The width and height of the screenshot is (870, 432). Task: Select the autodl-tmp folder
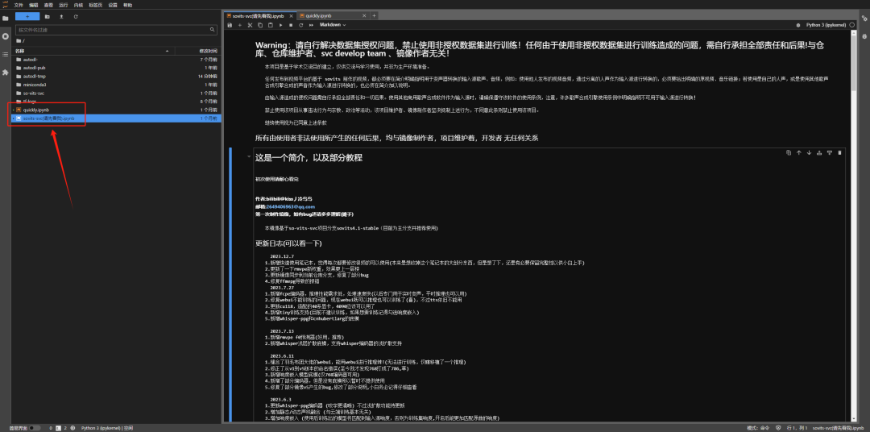click(117, 76)
